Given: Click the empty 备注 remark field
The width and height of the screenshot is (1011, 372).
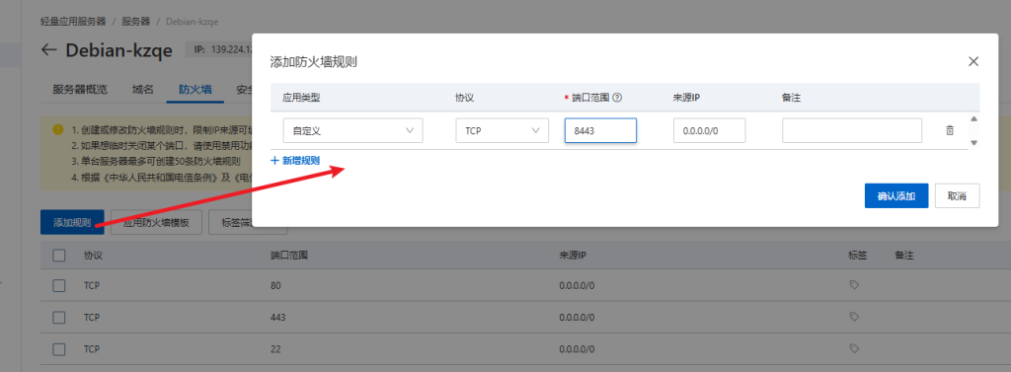Looking at the screenshot, I should click(852, 130).
